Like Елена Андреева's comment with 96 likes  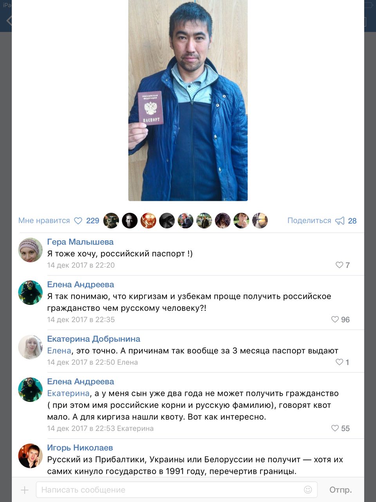(335, 320)
